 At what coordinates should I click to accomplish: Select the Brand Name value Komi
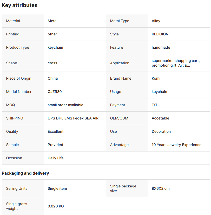click(x=156, y=78)
